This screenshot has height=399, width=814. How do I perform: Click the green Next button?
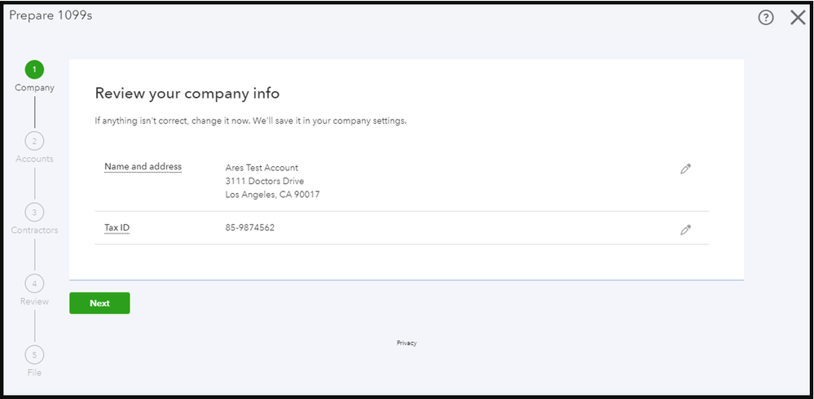tap(99, 303)
